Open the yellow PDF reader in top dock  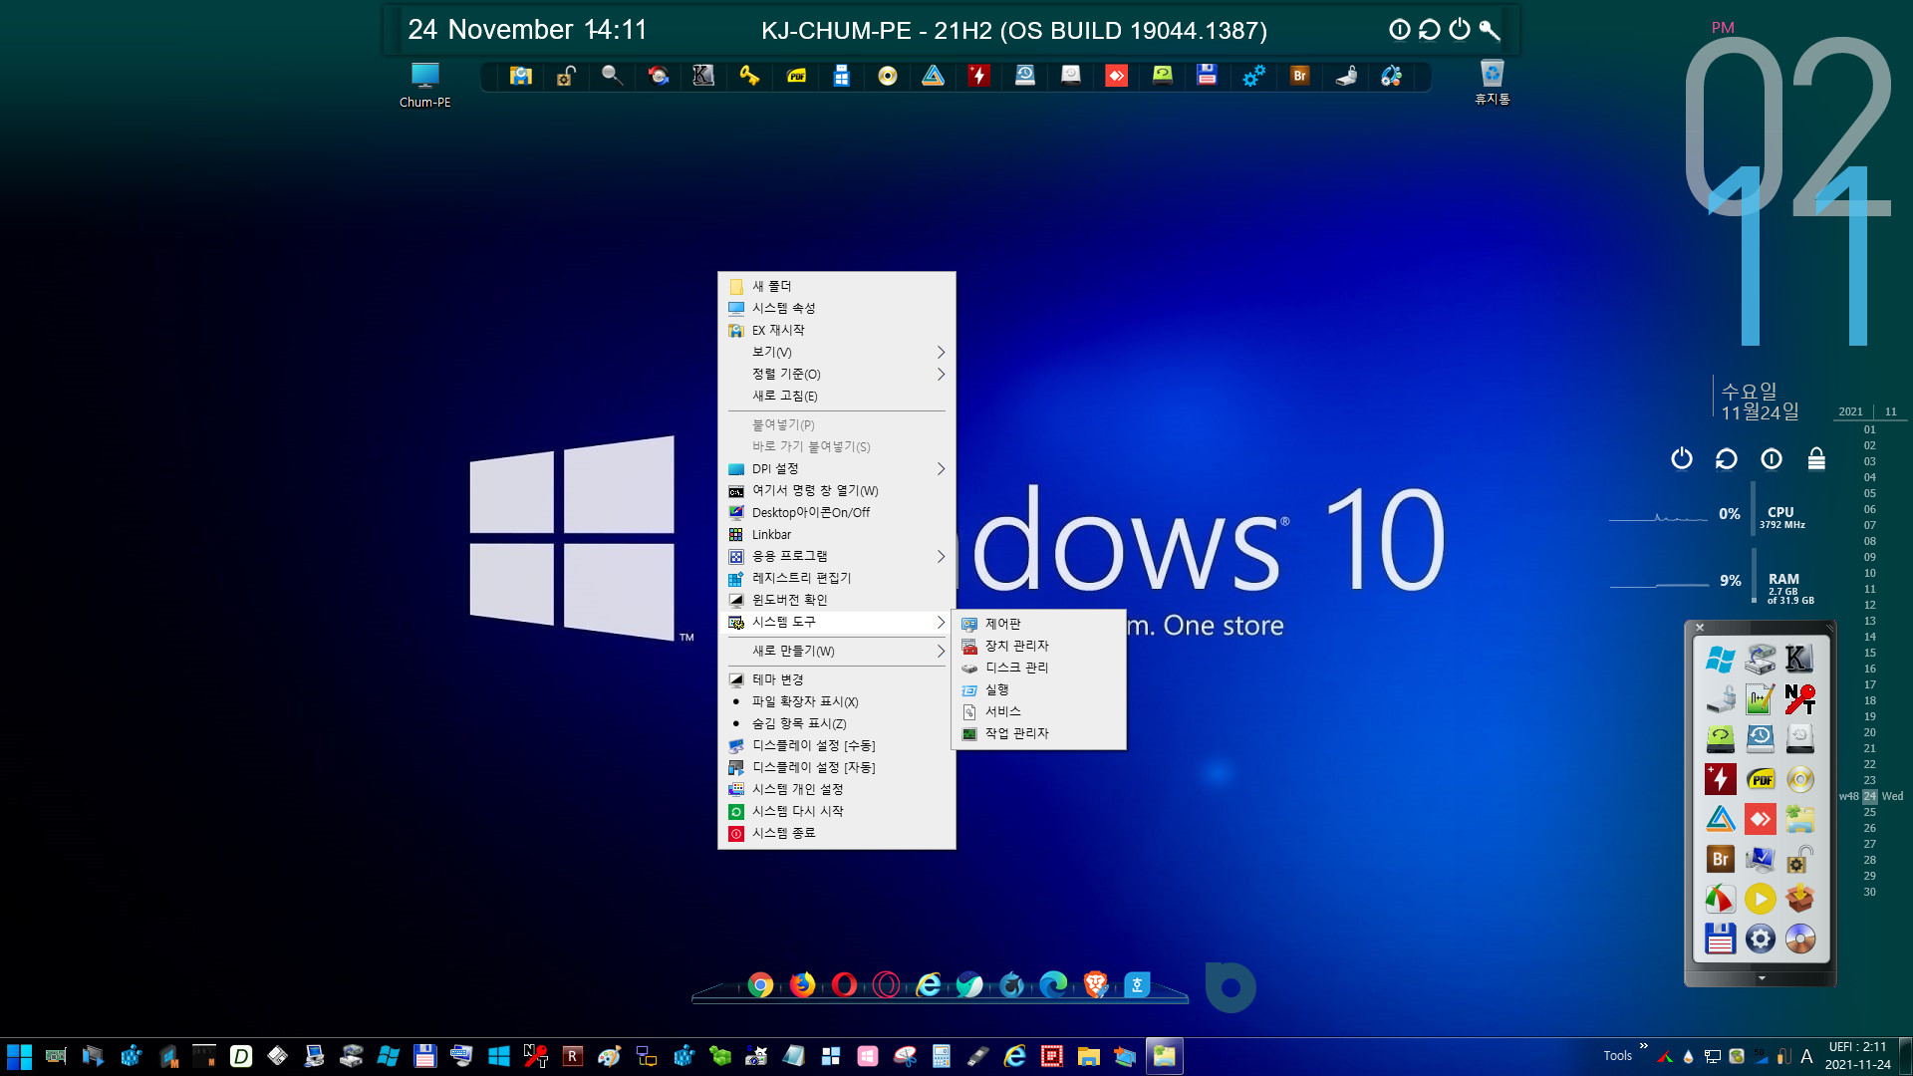[x=796, y=76]
